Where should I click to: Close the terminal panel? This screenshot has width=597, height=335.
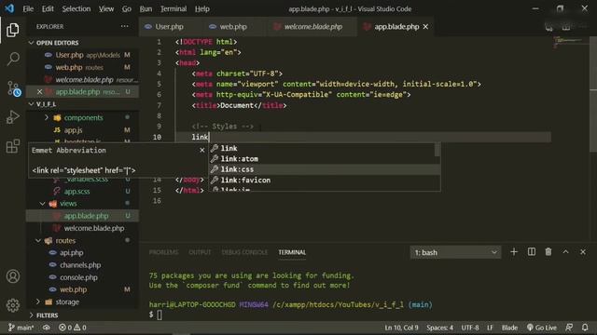pos(583,252)
